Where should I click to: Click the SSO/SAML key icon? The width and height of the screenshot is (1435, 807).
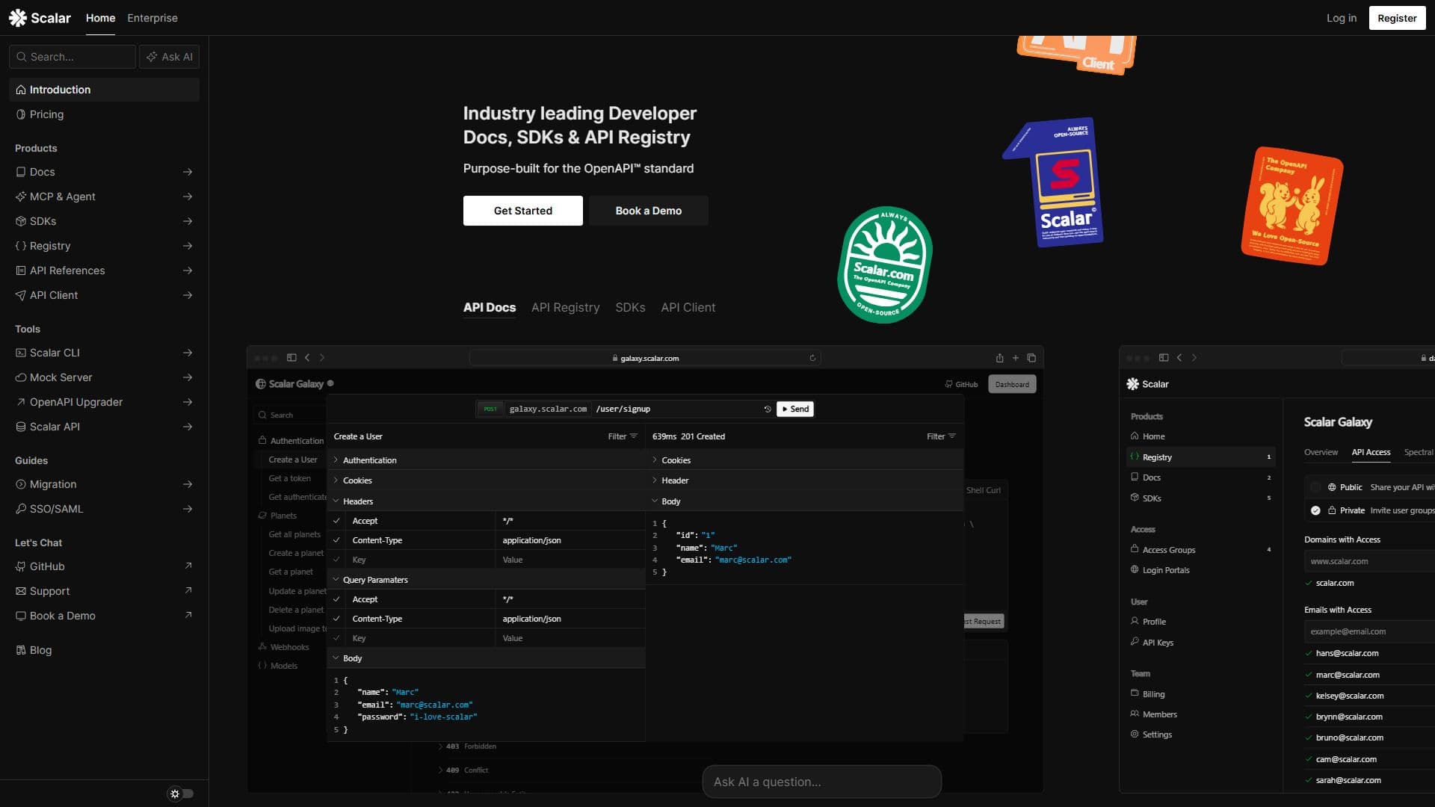click(21, 509)
